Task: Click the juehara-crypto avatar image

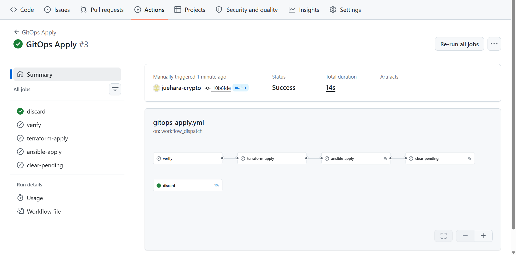Action: (156, 88)
